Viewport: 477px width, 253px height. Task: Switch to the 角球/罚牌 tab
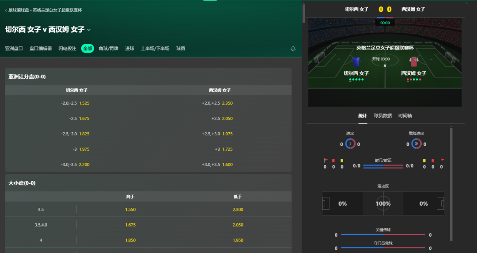pyautogui.click(x=108, y=49)
